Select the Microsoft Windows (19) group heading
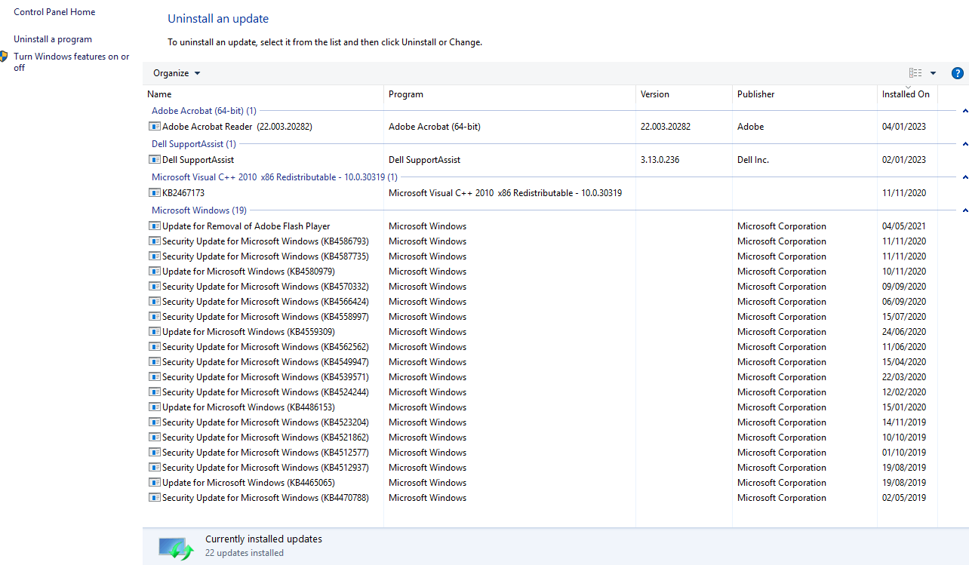The height and width of the screenshot is (565, 969). point(199,210)
